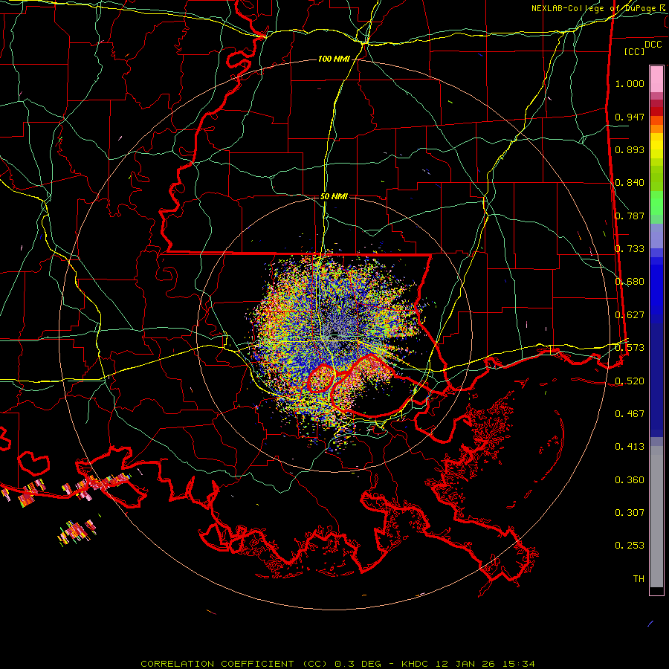The height and width of the screenshot is (669, 669).
Task: Select the 50 NMI range ring label
Action: tap(334, 196)
